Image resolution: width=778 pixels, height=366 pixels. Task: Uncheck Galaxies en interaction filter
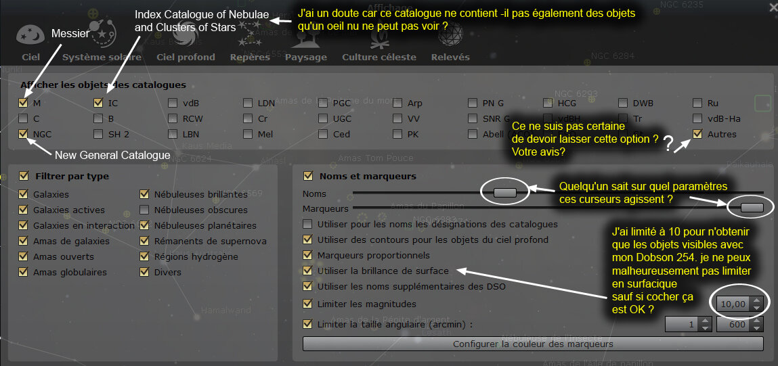23,225
